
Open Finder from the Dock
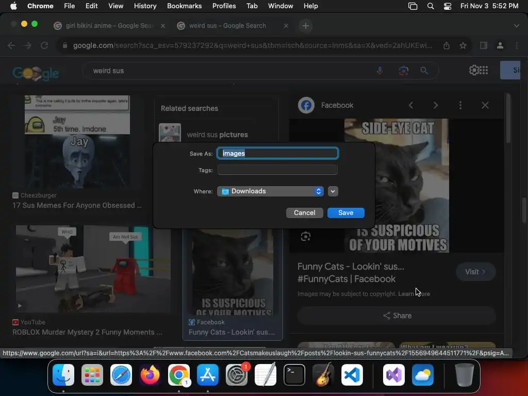pos(63,375)
